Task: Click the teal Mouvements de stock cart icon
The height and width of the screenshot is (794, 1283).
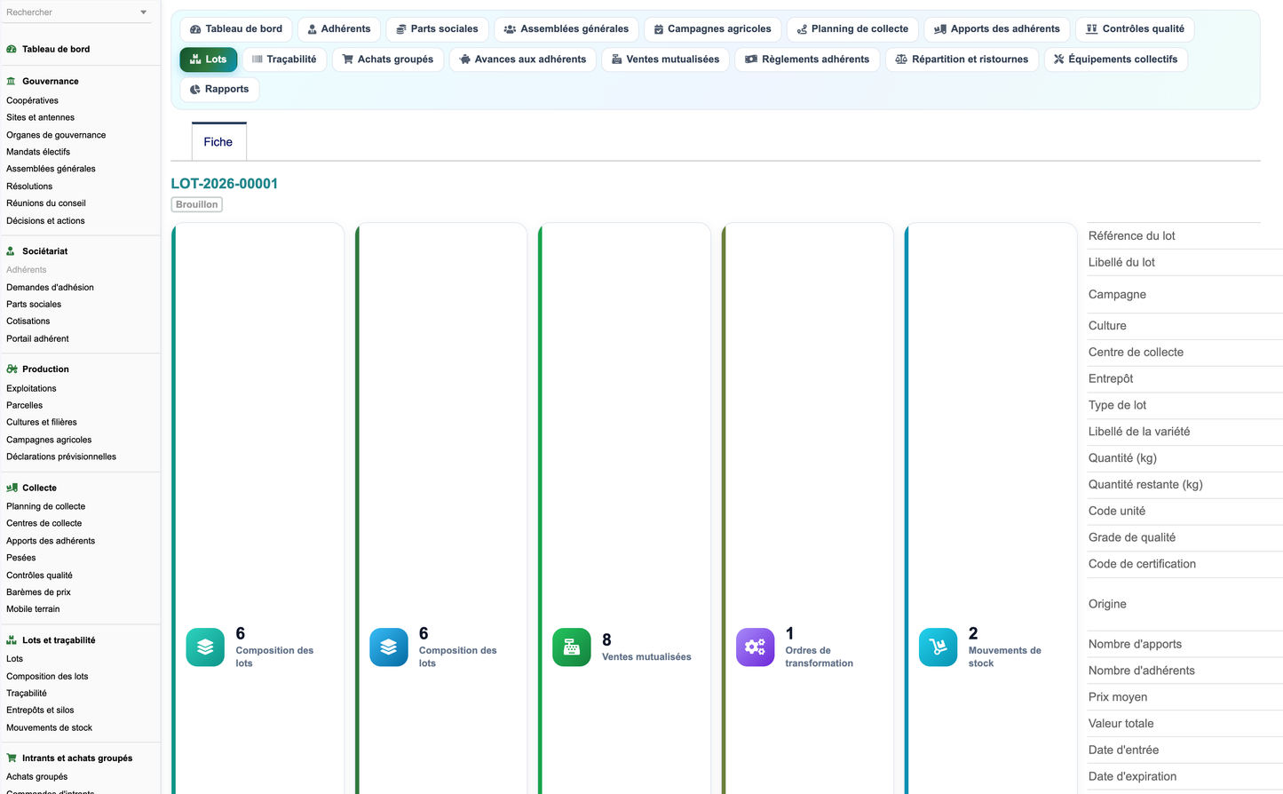Action: (x=938, y=647)
